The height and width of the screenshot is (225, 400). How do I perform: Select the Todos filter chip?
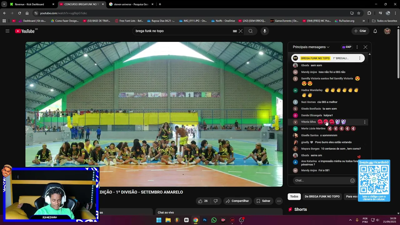294,197
